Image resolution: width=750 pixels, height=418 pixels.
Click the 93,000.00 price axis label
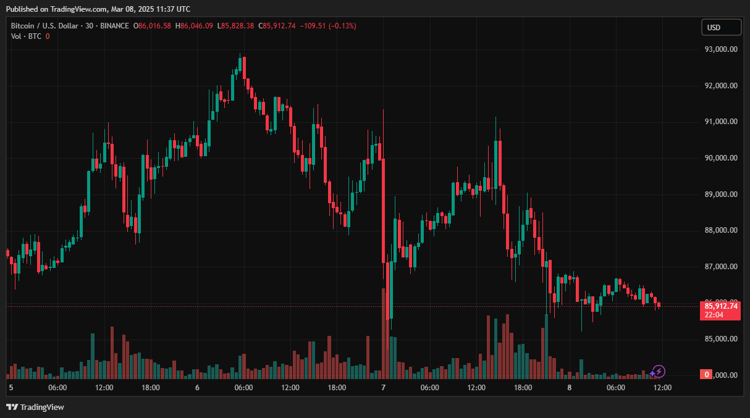[721, 49]
